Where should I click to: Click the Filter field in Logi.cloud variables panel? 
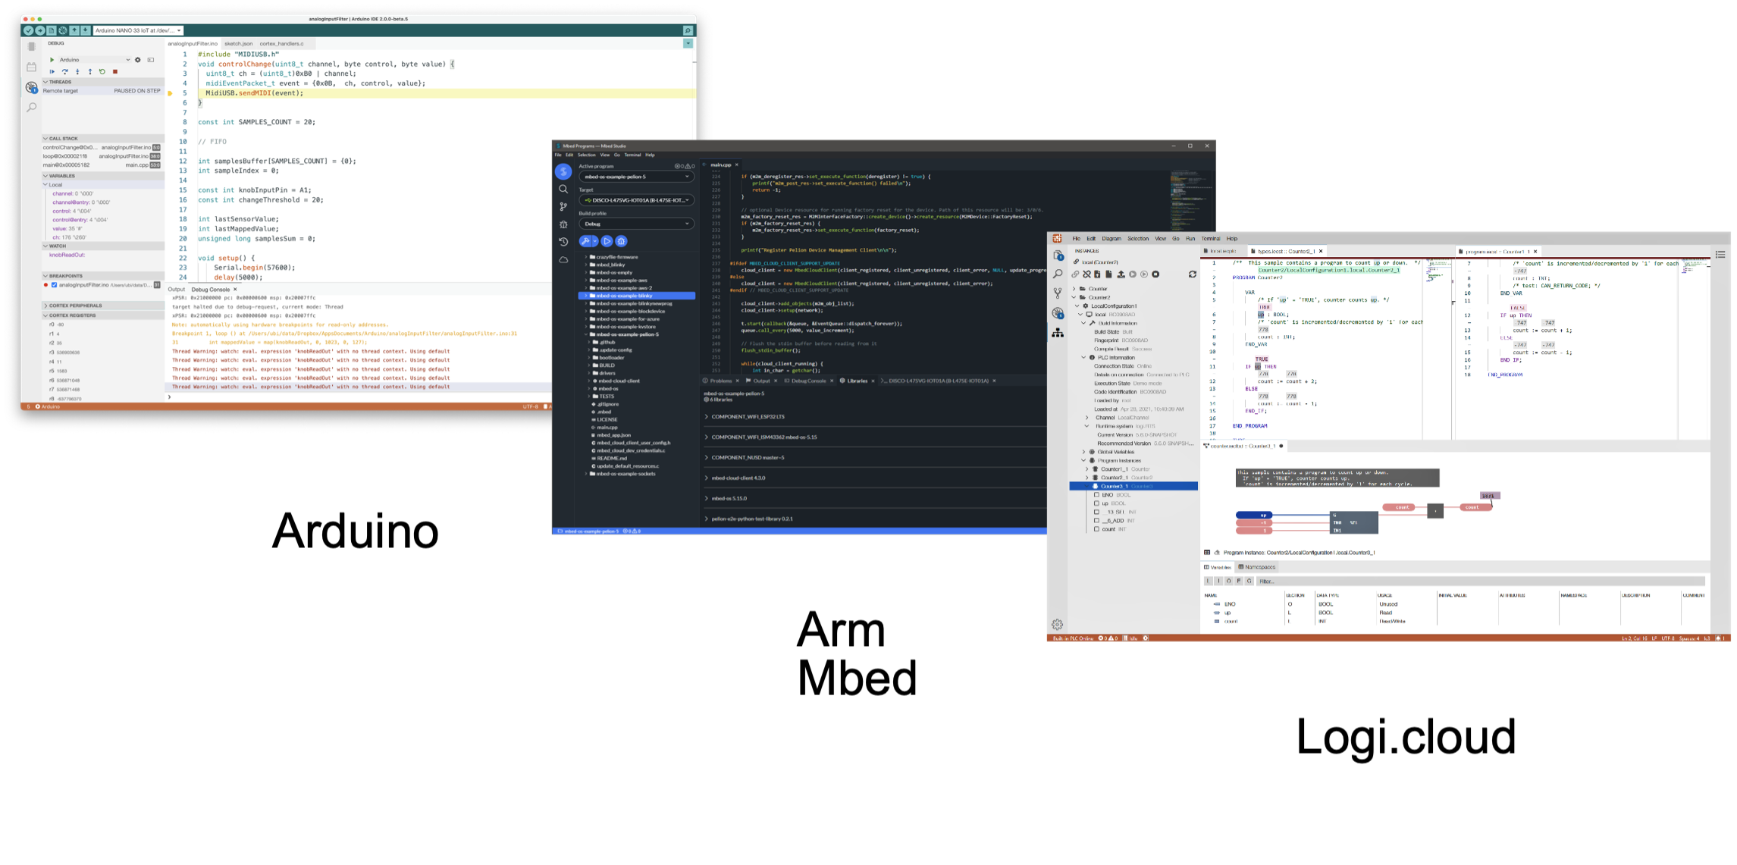click(x=1480, y=581)
